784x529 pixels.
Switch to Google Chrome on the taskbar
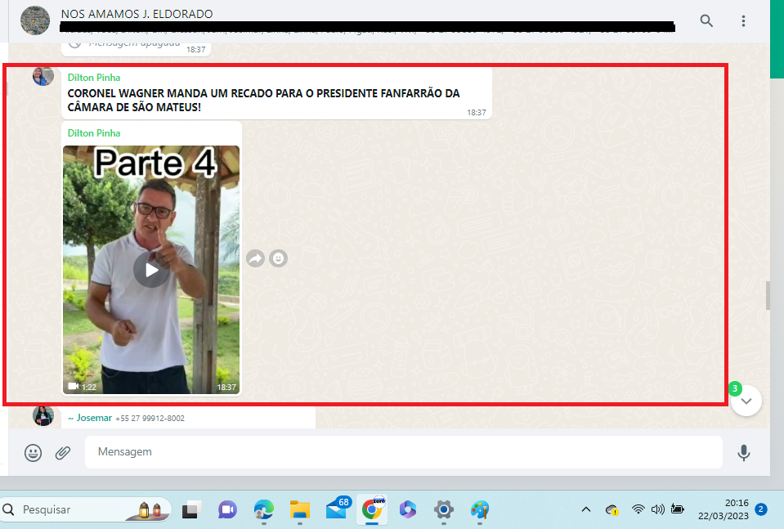pos(372,509)
